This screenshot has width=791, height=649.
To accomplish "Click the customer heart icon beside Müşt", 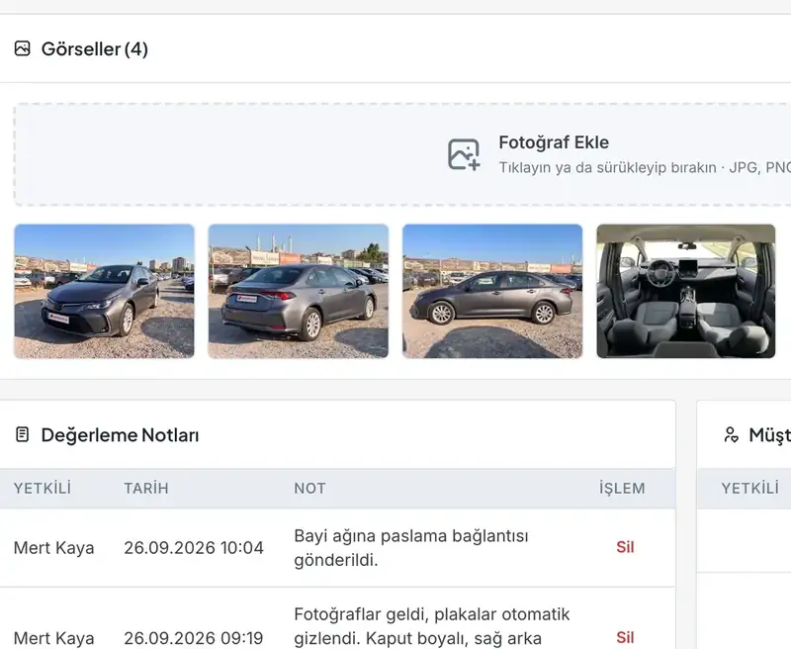I will [x=731, y=434].
